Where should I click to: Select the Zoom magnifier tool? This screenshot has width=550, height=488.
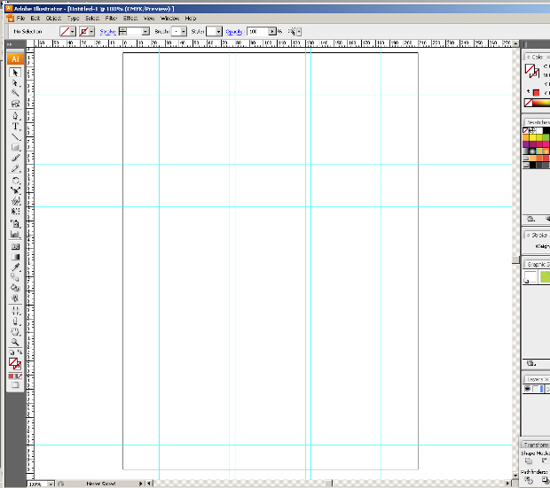[15, 342]
